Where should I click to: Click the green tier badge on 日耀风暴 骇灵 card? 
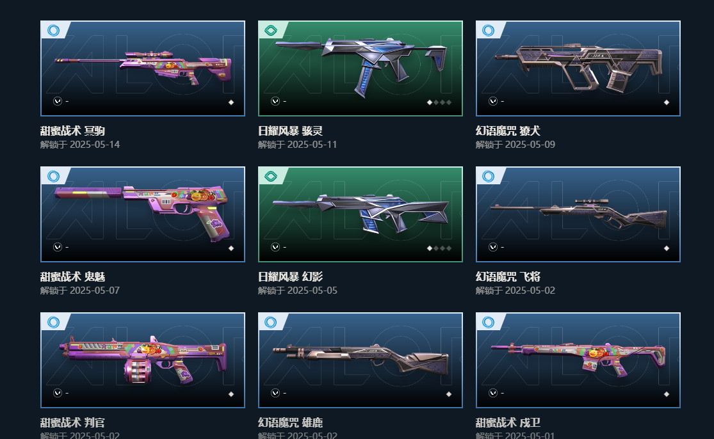tap(271, 31)
